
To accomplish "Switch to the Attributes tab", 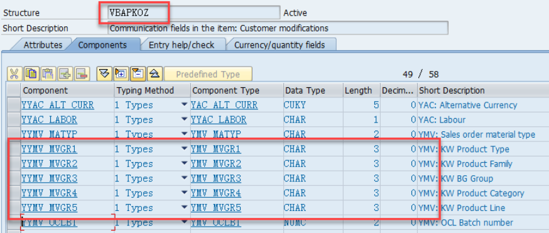I will 43,45.
